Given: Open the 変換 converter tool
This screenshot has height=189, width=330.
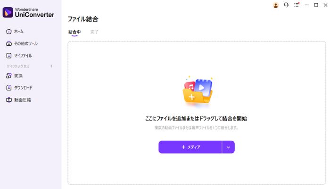Looking at the screenshot, I should click(14, 76).
